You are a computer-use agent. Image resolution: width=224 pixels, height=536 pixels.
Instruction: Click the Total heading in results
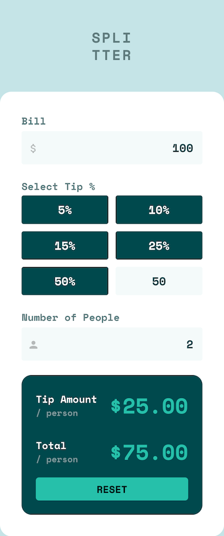pyautogui.click(x=51, y=446)
